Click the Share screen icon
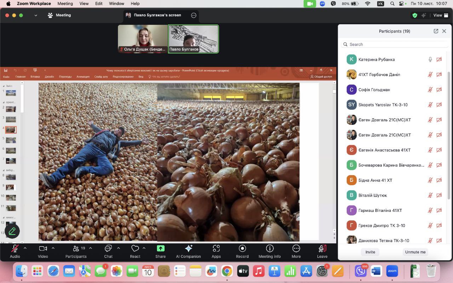 [x=160, y=249]
